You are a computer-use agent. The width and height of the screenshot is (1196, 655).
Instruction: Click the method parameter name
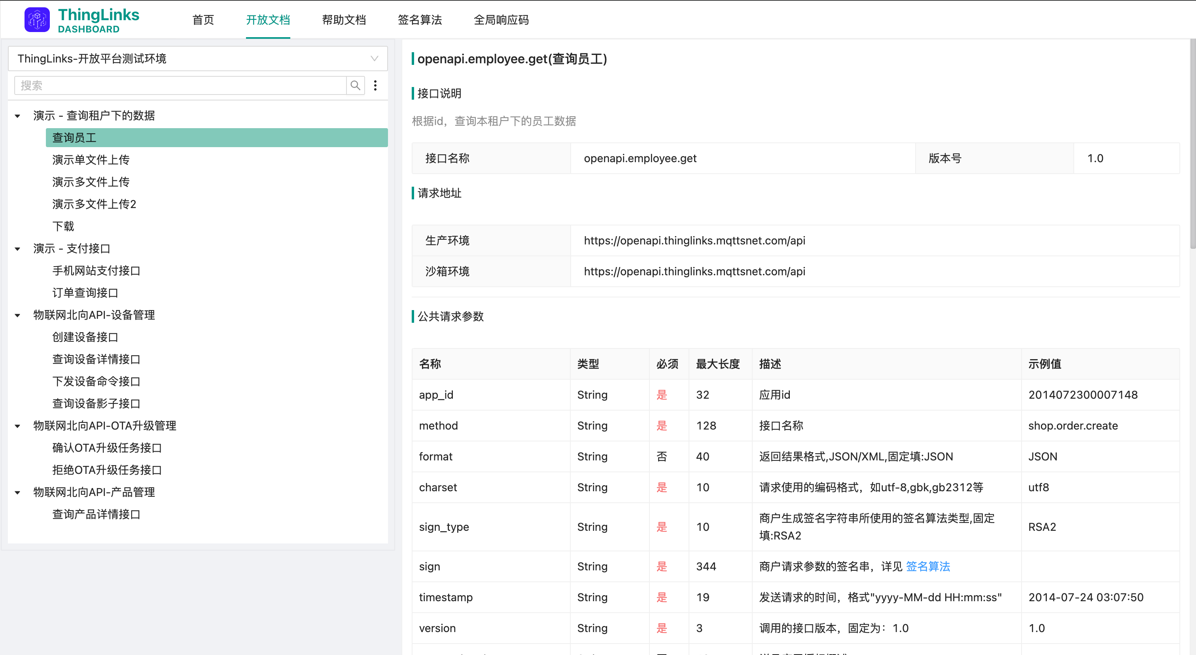[438, 426]
